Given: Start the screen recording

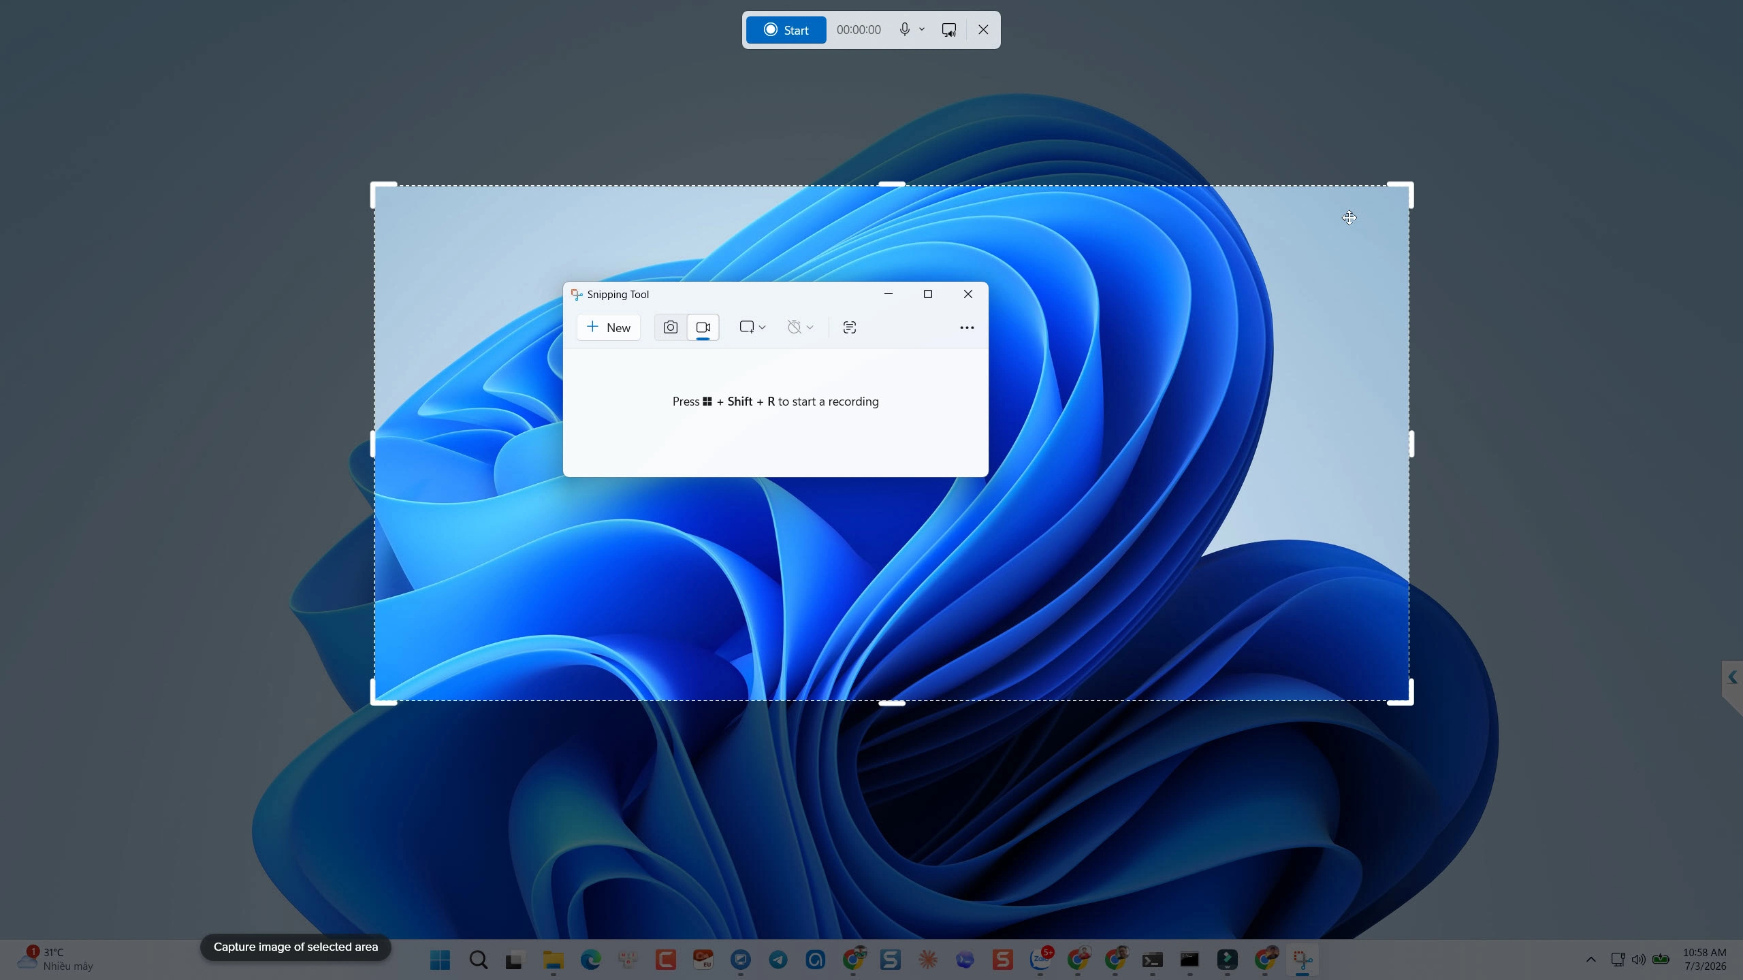Looking at the screenshot, I should click(x=786, y=30).
